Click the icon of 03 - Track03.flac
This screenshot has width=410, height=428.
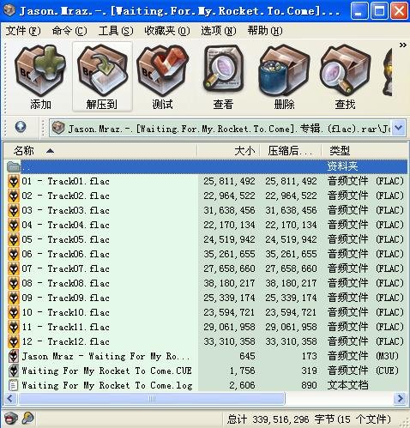click(x=14, y=210)
